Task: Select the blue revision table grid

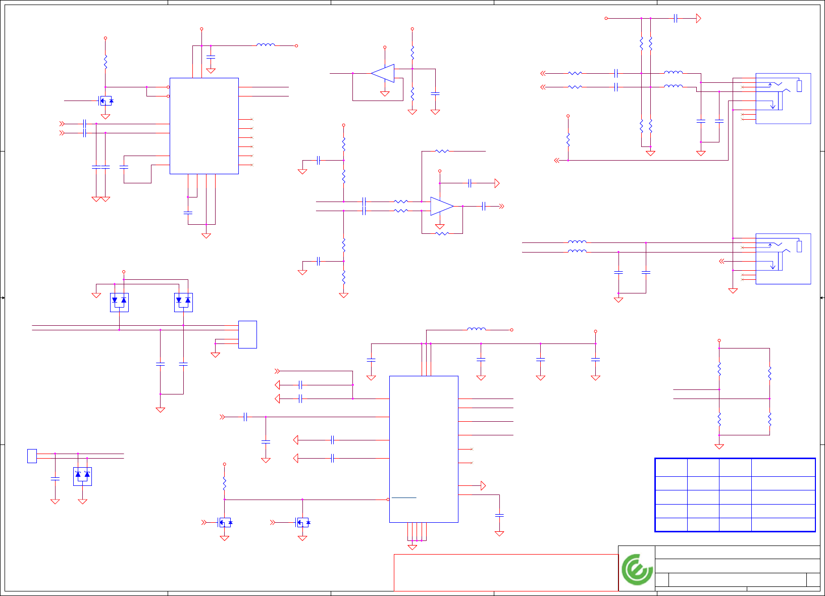Action: pyautogui.click(x=735, y=495)
